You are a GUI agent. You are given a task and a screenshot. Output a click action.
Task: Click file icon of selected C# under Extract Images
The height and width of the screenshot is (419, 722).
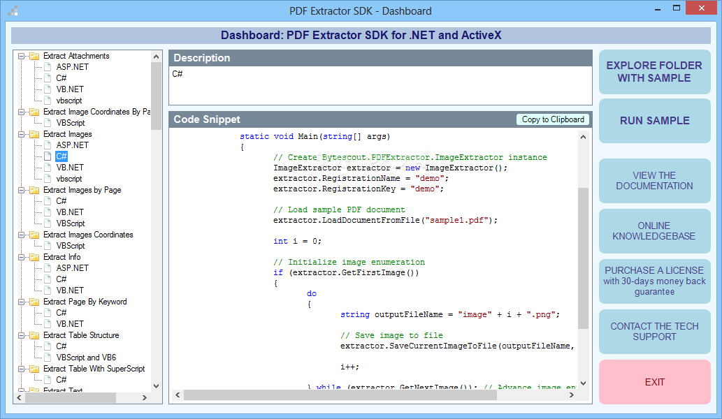(x=48, y=156)
